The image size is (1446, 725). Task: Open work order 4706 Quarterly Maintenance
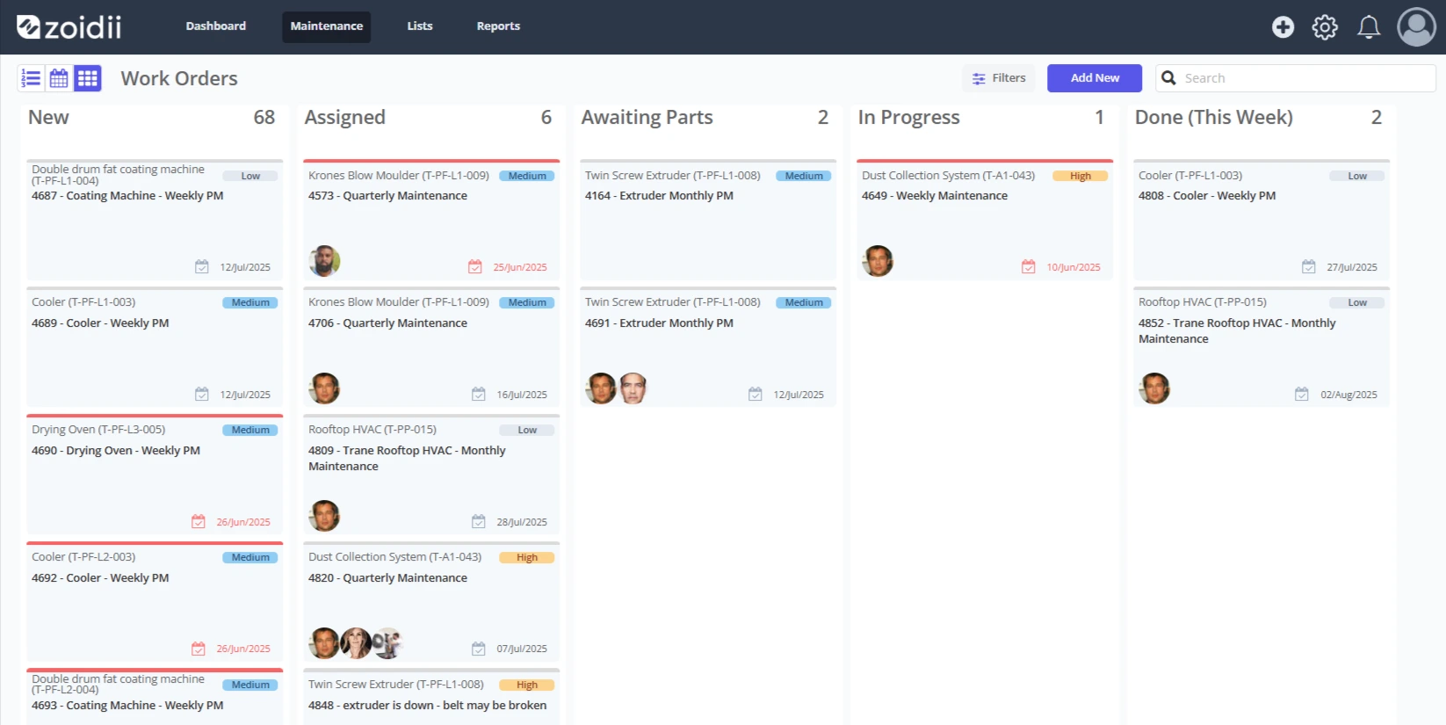point(431,346)
